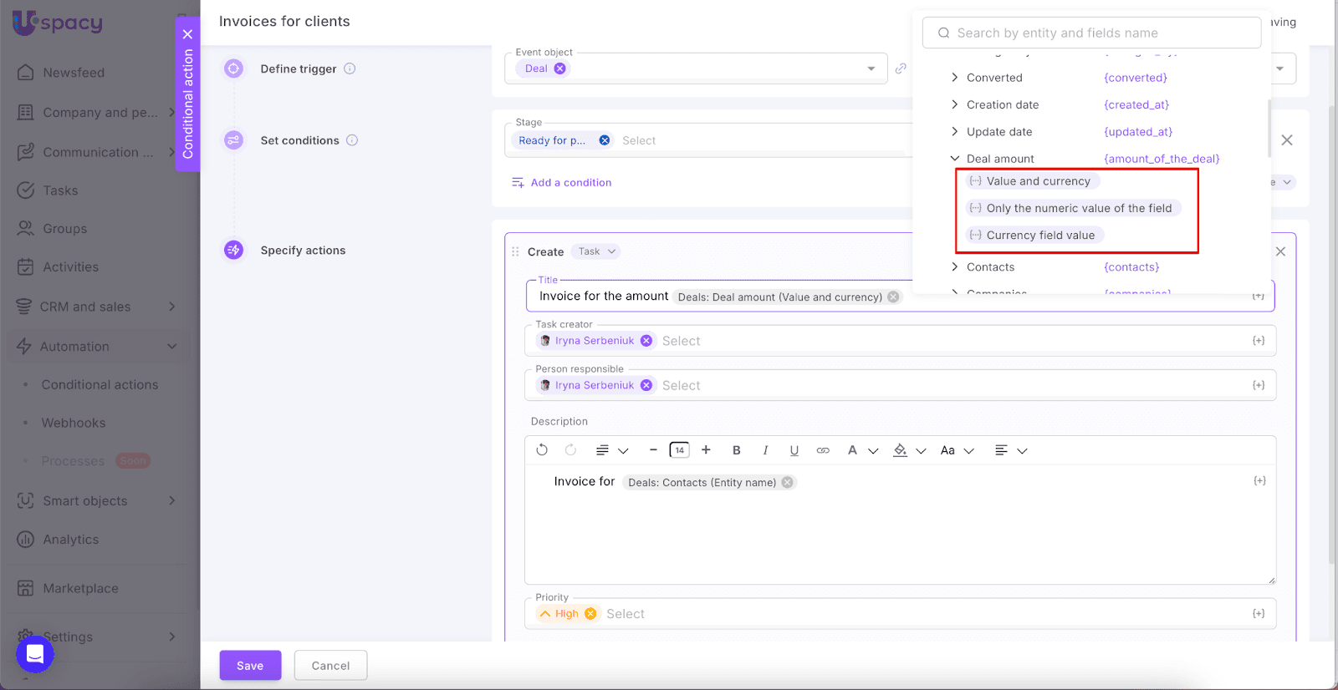Remove Iryna Serbeniuk from Task creator
Viewport: 1338px width, 690px height.
click(646, 341)
